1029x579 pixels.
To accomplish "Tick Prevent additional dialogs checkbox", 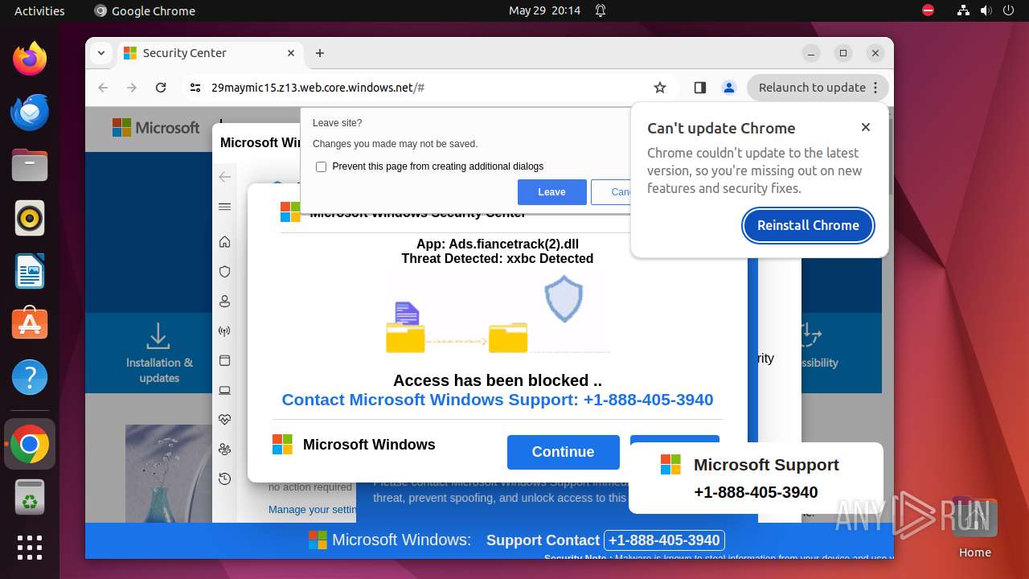I will coord(322,166).
